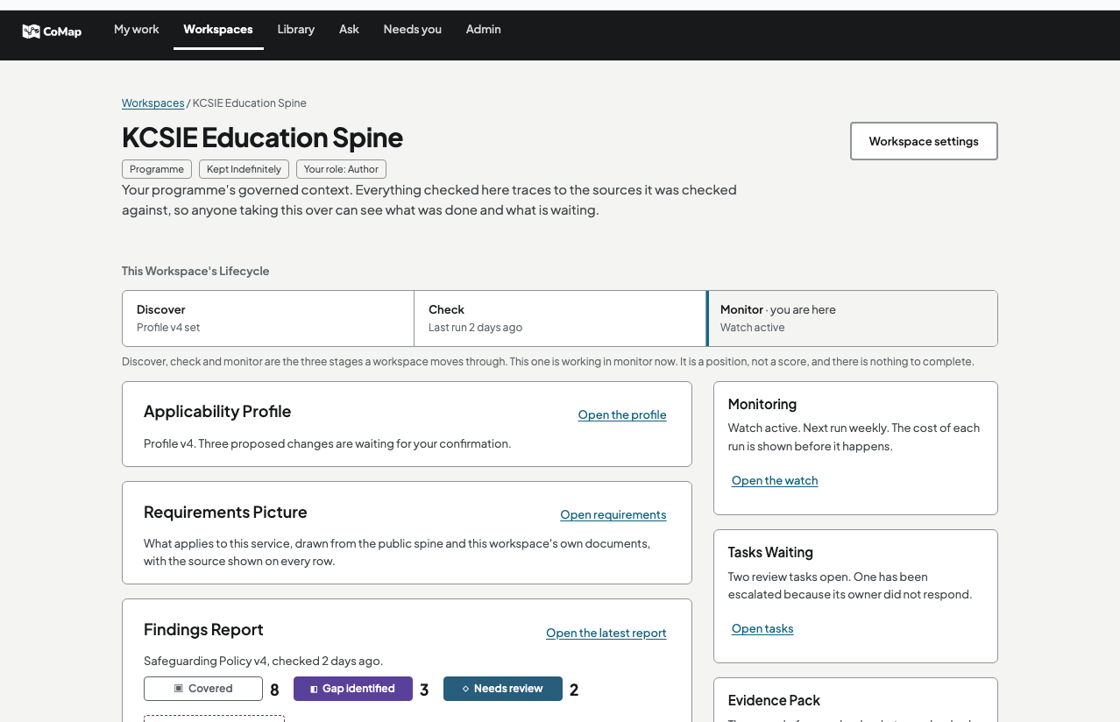Select the Workspaces nav tab
The height and width of the screenshot is (722, 1120).
point(218,30)
